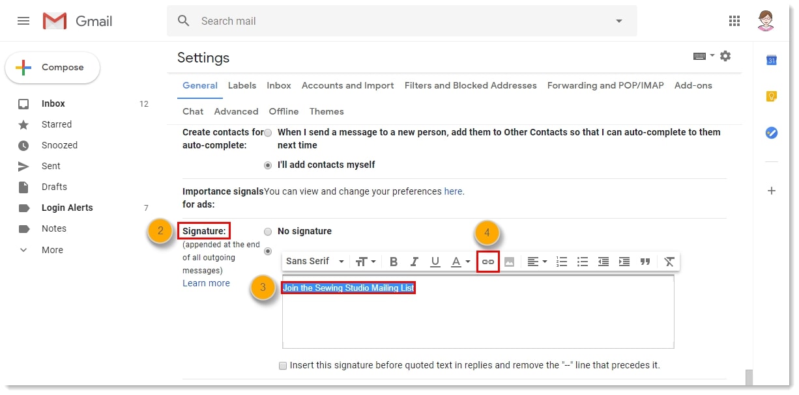Select I'll add contacts myself option
The height and width of the screenshot is (395, 799).
(268, 165)
